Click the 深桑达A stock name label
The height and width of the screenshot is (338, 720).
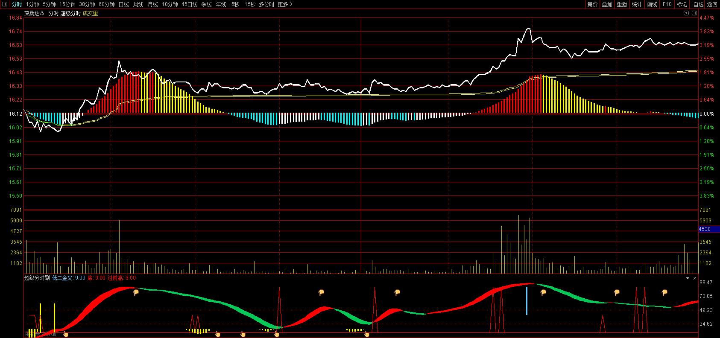[x=34, y=13]
